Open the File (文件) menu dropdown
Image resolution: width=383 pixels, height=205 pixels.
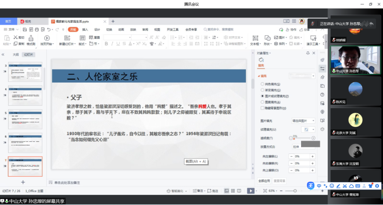pos(11,29)
